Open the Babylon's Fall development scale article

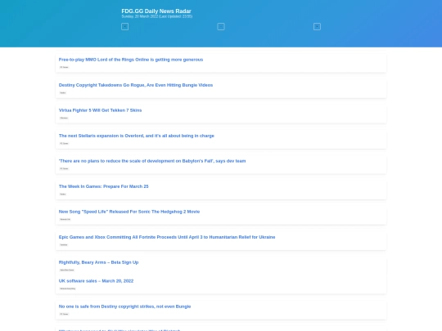(x=152, y=161)
